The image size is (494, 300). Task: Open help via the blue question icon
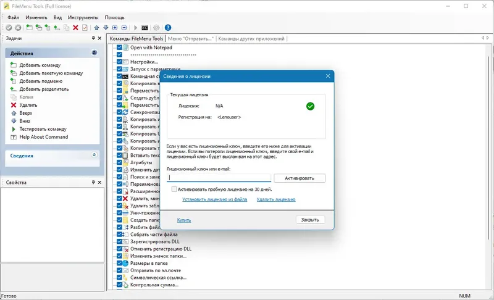point(168,28)
